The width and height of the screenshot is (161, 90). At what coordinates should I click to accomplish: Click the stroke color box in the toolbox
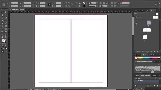[5, 42]
